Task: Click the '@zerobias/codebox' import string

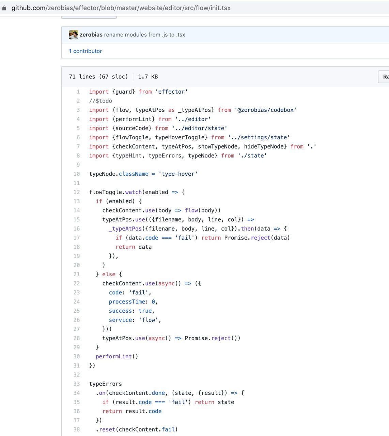Action: coord(265,110)
